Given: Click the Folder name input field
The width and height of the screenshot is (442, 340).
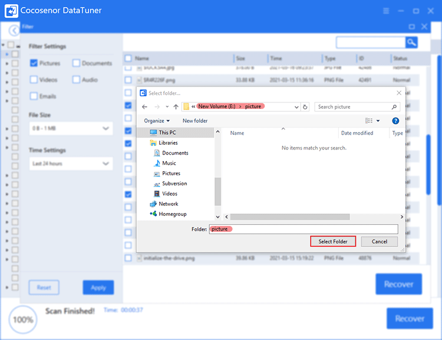Looking at the screenshot, I should 304,229.
